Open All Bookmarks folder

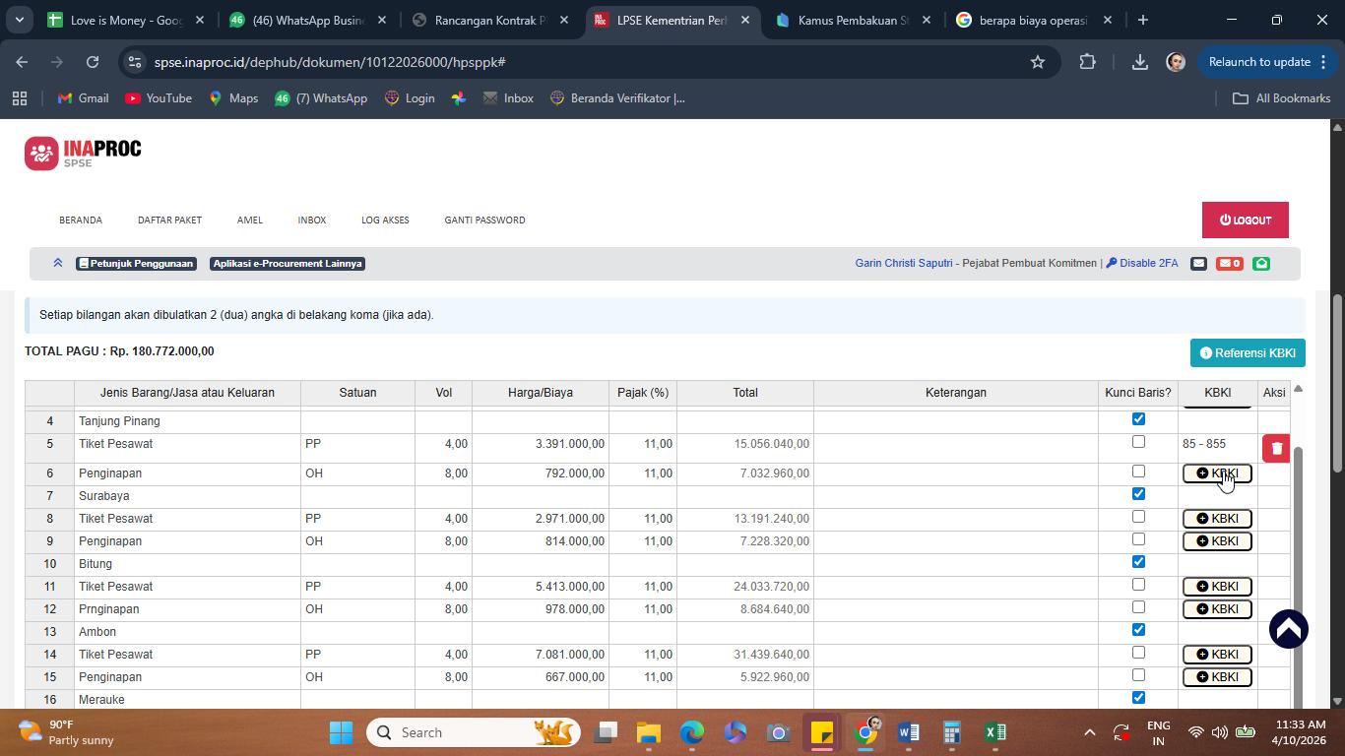[x=1282, y=98]
